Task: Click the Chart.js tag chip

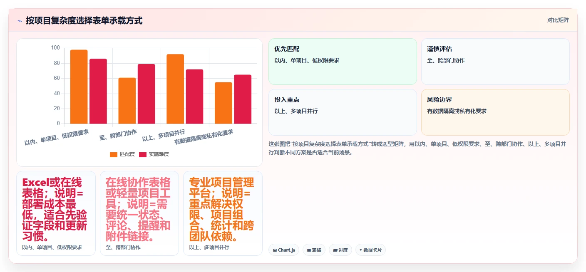Action: tap(284, 250)
